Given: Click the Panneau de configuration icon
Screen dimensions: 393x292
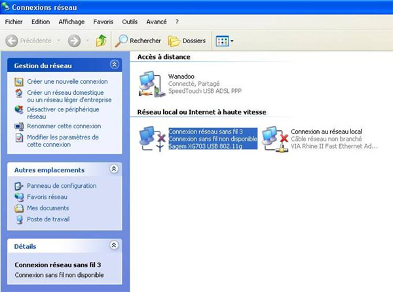Looking at the screenshot, I should 19,186.
